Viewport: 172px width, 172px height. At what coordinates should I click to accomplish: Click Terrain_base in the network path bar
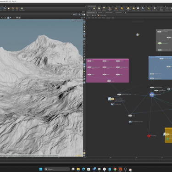[102, 15]
